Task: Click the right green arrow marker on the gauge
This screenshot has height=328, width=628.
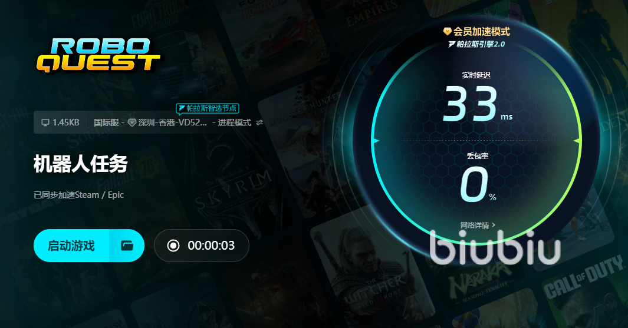Action: pos(577,141)
